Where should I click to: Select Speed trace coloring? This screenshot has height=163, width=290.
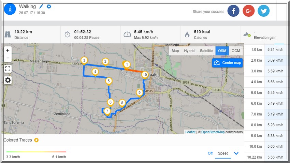223,153
